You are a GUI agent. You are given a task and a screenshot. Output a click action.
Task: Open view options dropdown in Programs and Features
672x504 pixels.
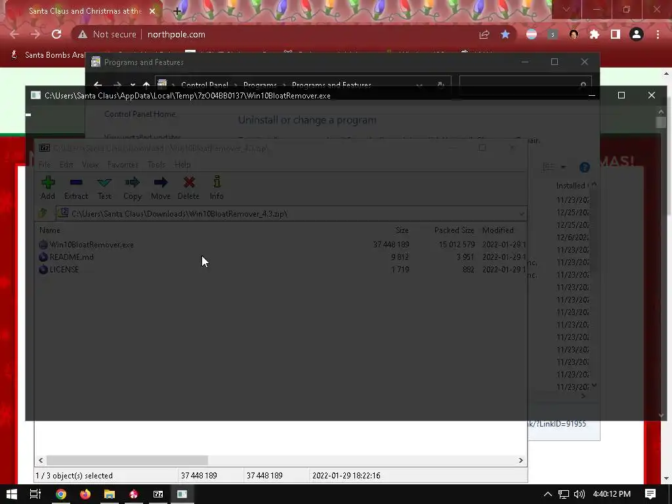click(x=563, y=167)
